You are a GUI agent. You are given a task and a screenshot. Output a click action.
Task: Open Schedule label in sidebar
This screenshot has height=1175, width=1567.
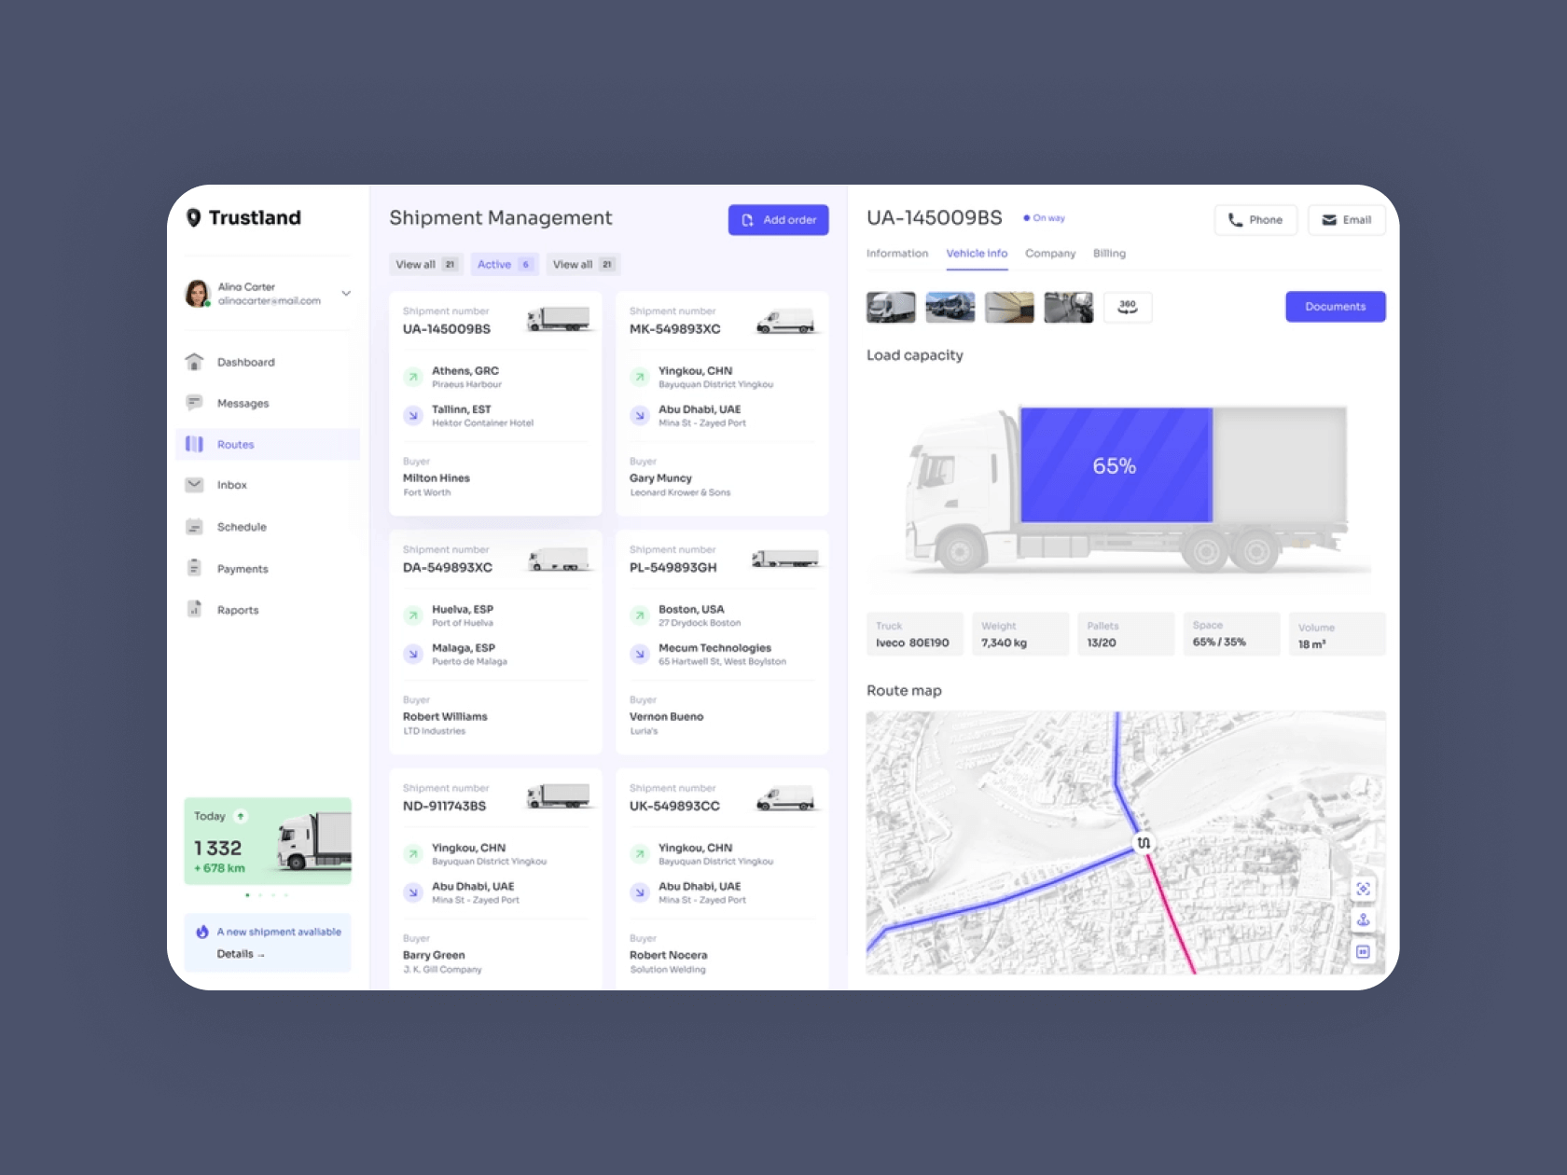[242, 527]
